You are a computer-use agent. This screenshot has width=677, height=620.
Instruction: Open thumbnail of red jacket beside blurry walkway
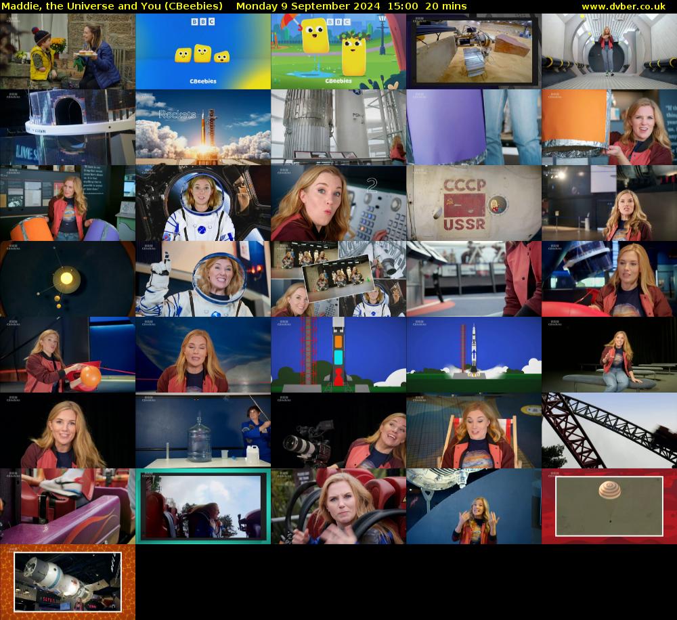(474, 279)
